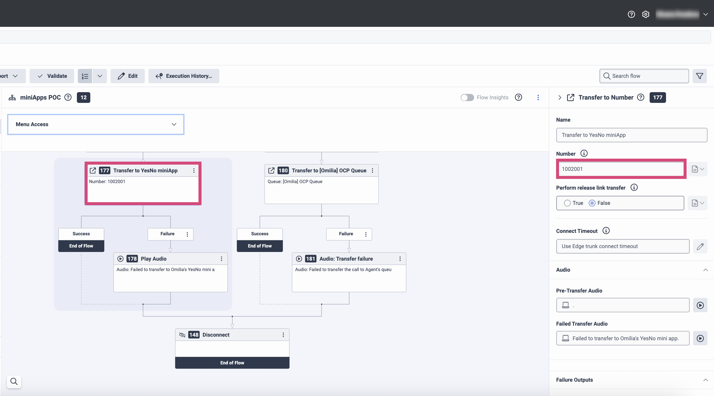The image size is (714, 396).
Task: Open Execution History
Action: click(x=184, y=76)
